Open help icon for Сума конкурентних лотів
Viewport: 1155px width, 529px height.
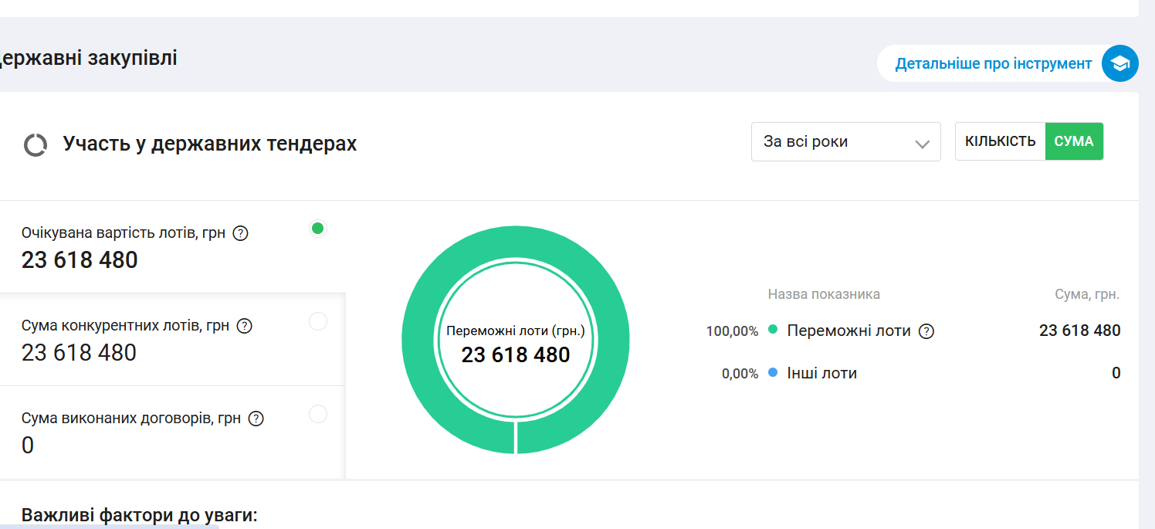245,326
